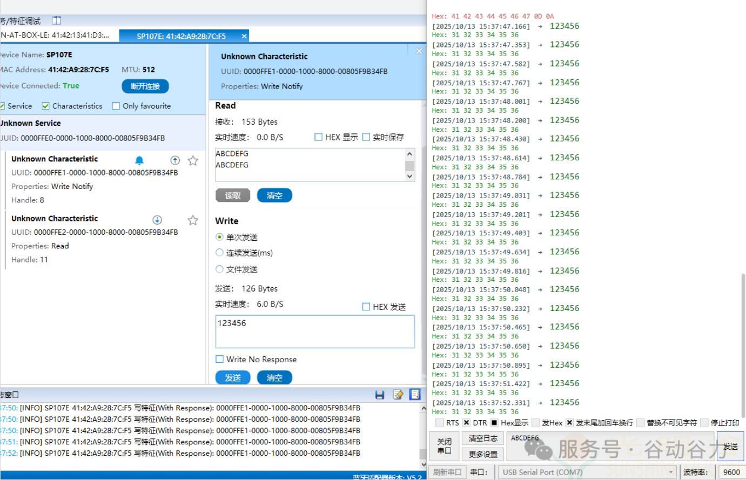Click log window scrollbar up arrow
This screenshot has height=480, width=746.
click(423, 409)
